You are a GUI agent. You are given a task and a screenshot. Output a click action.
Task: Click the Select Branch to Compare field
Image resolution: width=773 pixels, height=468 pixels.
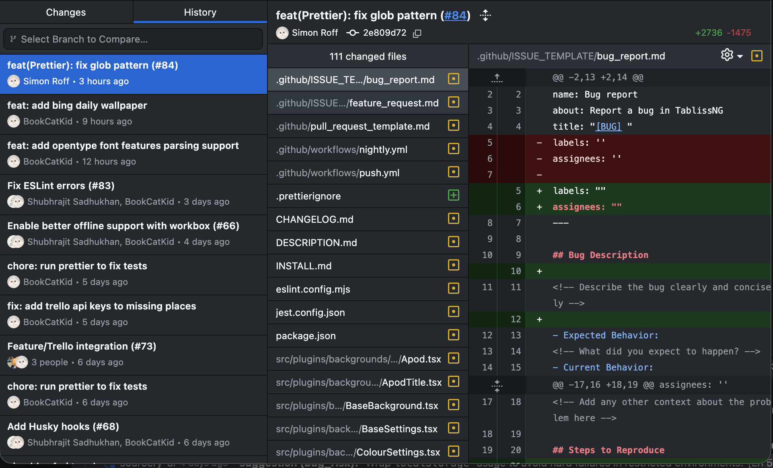coord(133,39)
